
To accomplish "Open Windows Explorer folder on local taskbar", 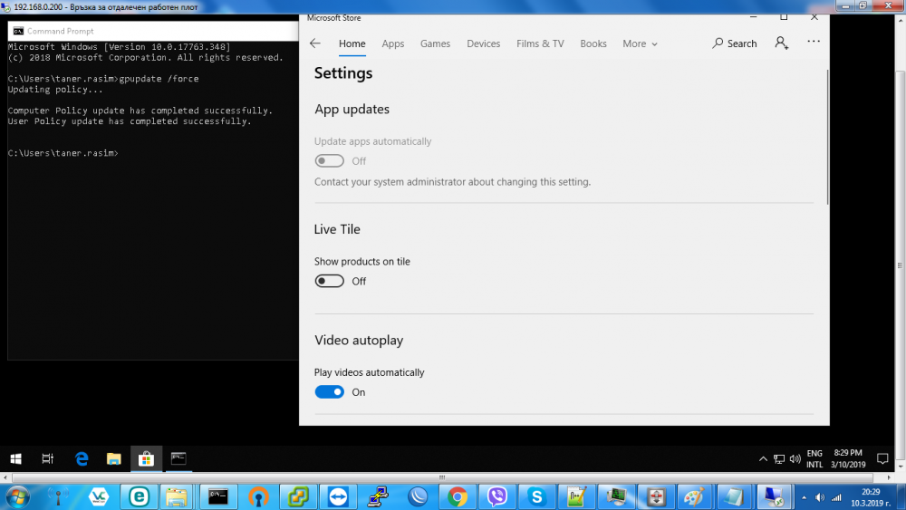I will click(x=177, y=496).
